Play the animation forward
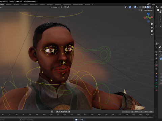Viewport: 162px width, 121px height. click(x=64, y=112)
